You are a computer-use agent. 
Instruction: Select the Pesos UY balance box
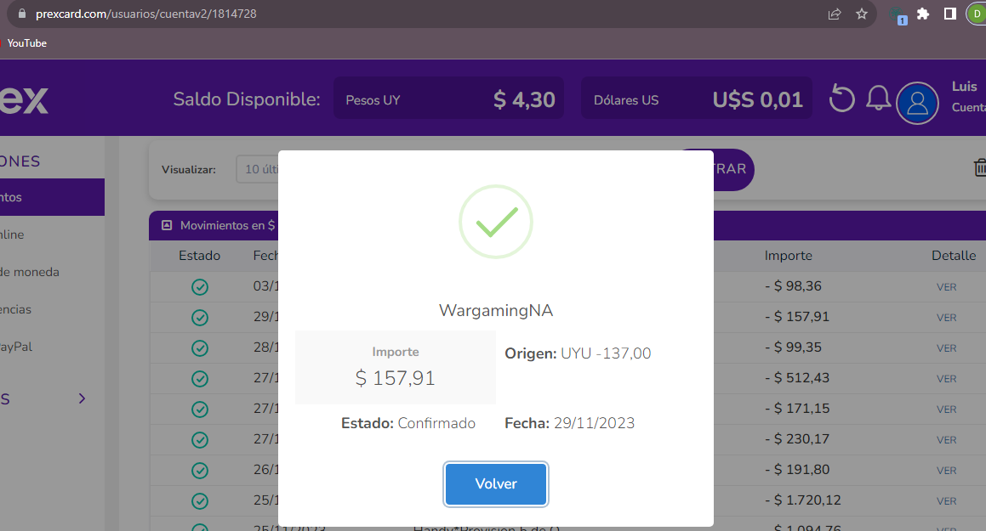pos(448,99)
